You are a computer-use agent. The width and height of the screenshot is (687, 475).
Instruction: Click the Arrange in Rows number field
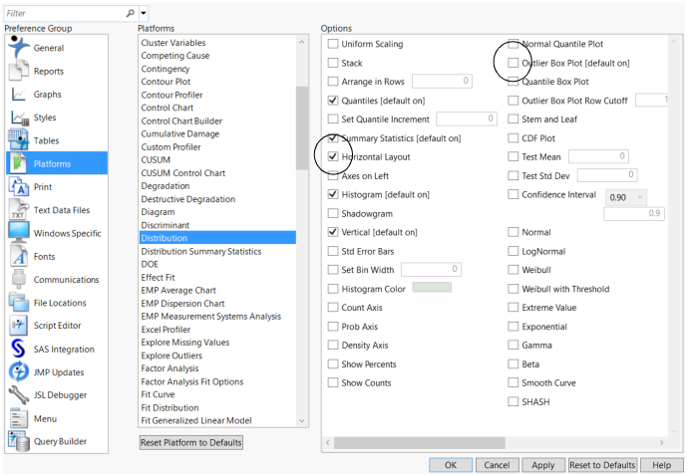click(442, 81)
